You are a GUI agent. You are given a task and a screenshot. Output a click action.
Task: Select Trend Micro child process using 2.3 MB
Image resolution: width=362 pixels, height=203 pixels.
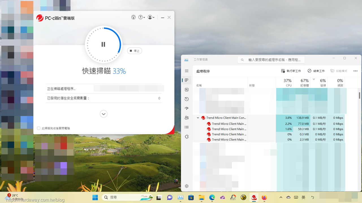269,140
